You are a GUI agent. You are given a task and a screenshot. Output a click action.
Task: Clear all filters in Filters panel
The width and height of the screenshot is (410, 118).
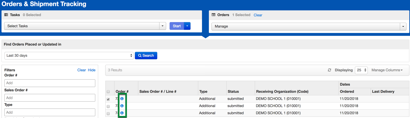pyautogui.click(x=81, y=70)
